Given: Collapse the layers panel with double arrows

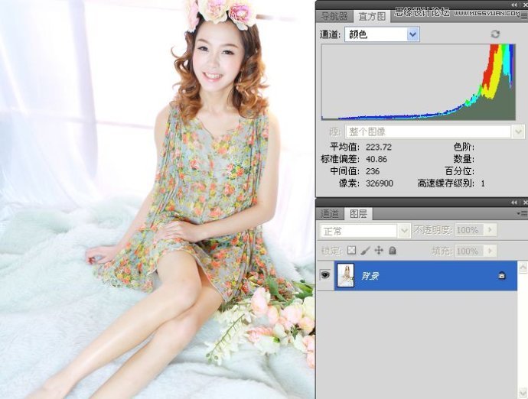Looking at the screenshot, I should (514, 203).
